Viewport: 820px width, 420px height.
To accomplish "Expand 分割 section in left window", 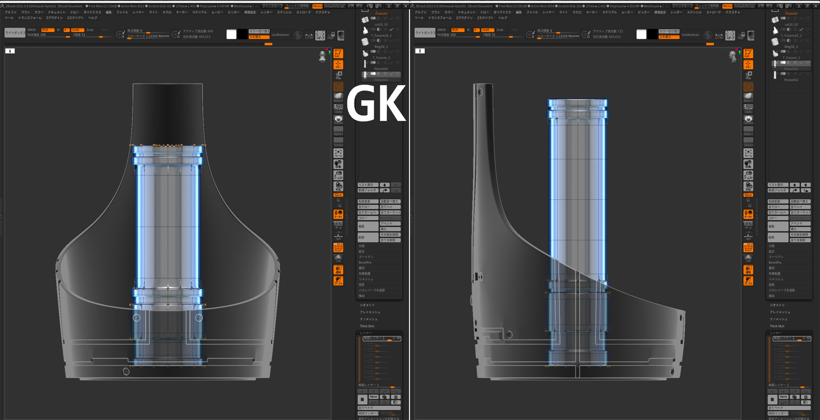I will click(362, 246).
